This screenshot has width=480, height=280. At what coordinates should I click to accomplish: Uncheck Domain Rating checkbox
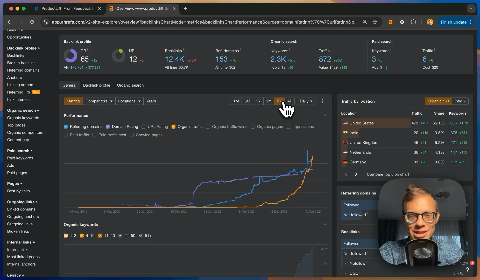tap(108, 127)
